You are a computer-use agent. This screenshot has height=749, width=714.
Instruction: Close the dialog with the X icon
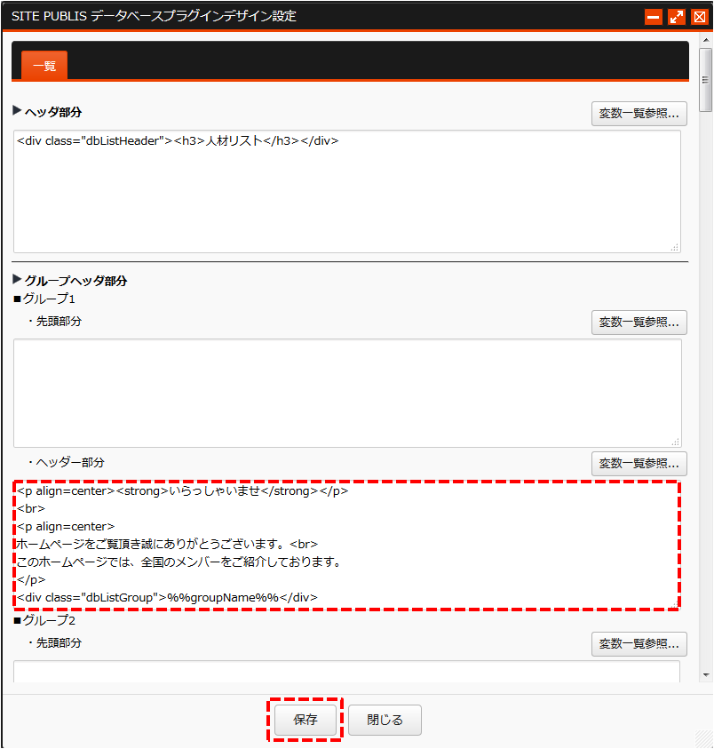click(x=700, y=17)
